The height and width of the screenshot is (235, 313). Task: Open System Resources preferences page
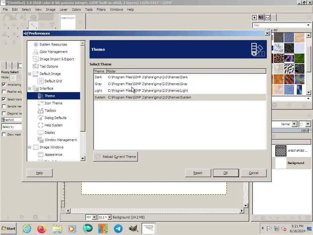(x=53, y=44)
